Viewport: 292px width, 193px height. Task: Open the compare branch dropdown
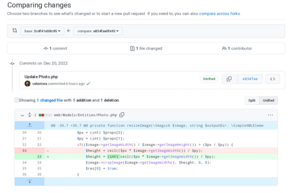[x=101, y=31]
